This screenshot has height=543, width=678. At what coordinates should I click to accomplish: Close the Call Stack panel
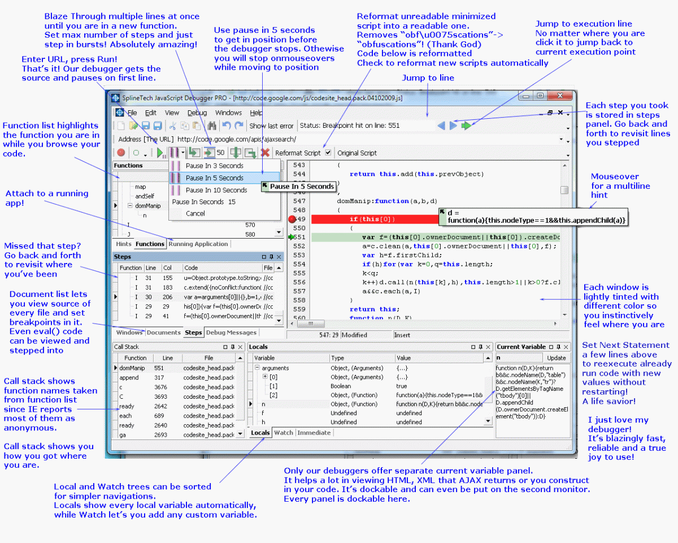(240, 347)
